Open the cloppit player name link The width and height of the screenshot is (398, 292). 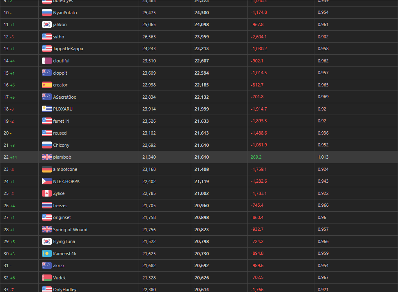(60, 73)
